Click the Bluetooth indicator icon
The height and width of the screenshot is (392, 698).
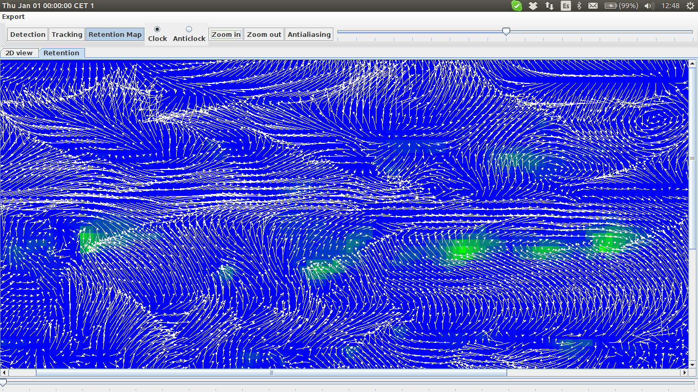click(x=580, y=6)
